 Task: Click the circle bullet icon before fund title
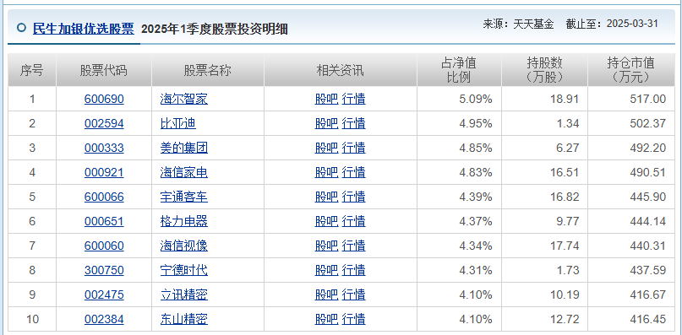(21, 28)
